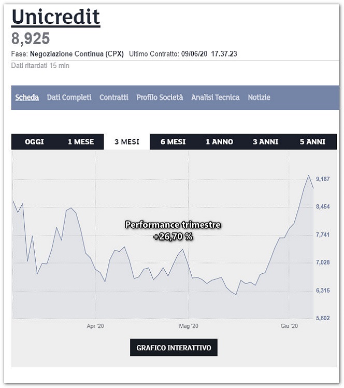
Task: Click the 7,028 axis value
Action: (323, 262)
